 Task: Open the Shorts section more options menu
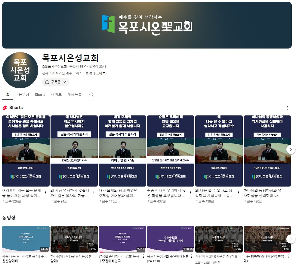(287, 108)
